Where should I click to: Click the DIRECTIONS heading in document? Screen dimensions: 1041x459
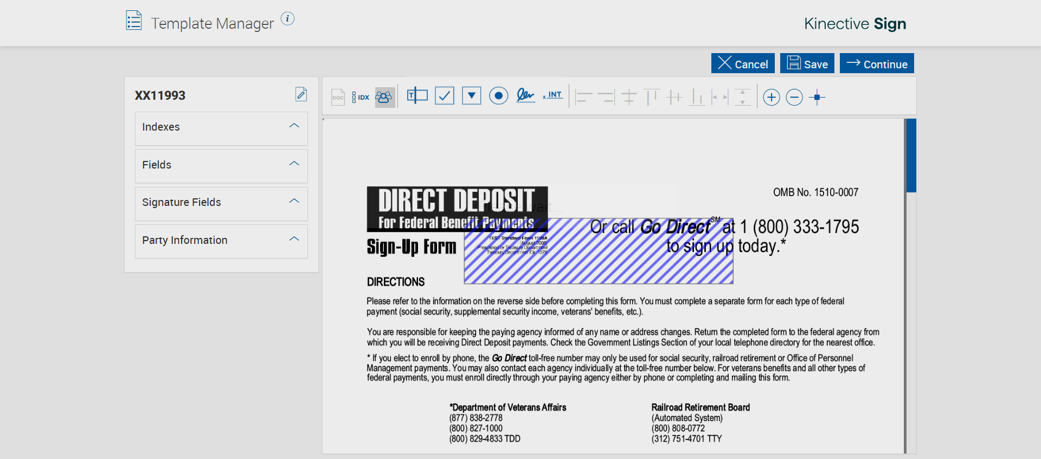point(396,282)
